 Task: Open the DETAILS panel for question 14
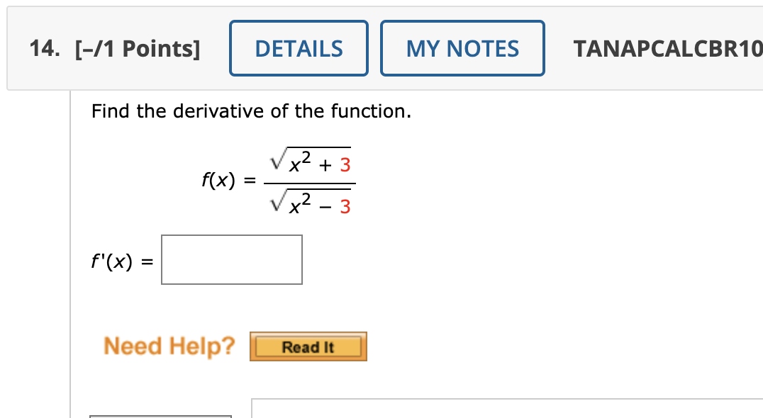click(298, 47)
